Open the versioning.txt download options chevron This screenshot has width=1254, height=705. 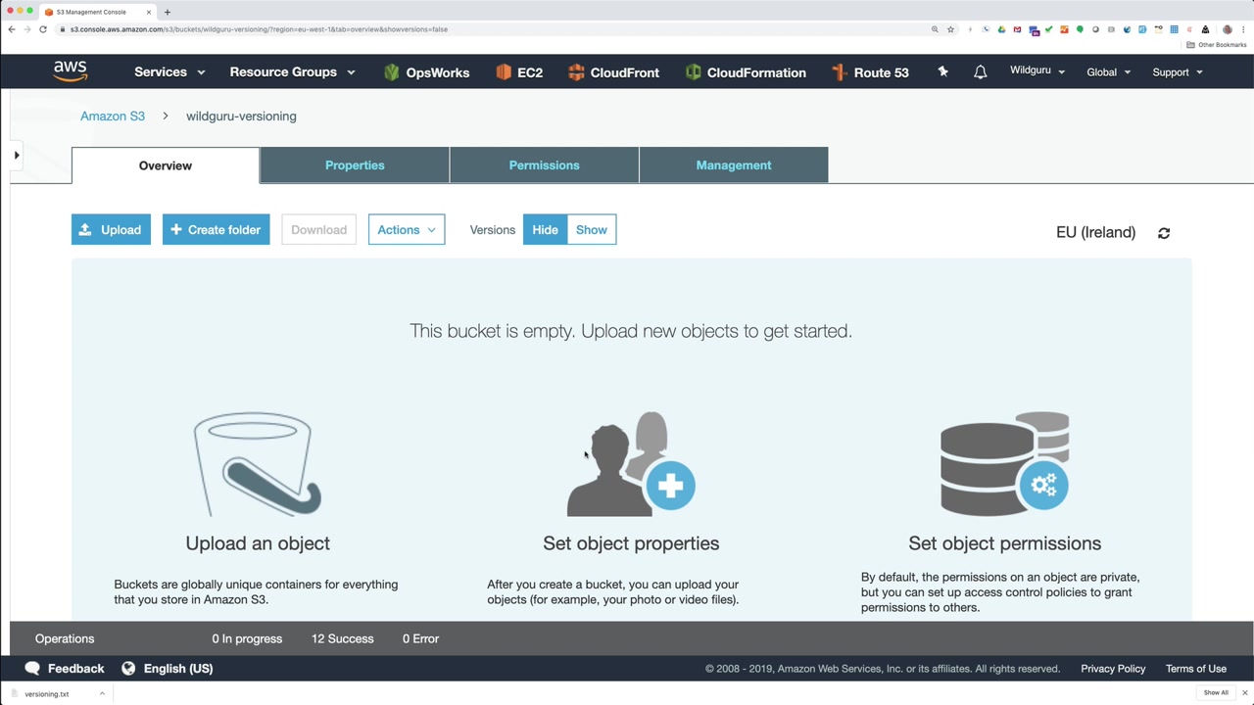coord(102,693)
